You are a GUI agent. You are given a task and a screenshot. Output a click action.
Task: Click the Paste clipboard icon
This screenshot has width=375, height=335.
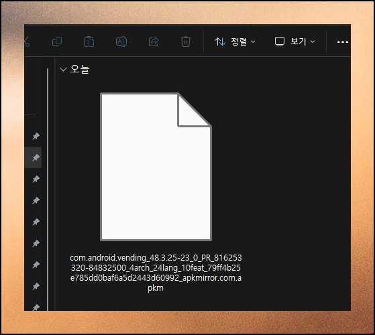point(89,42)
